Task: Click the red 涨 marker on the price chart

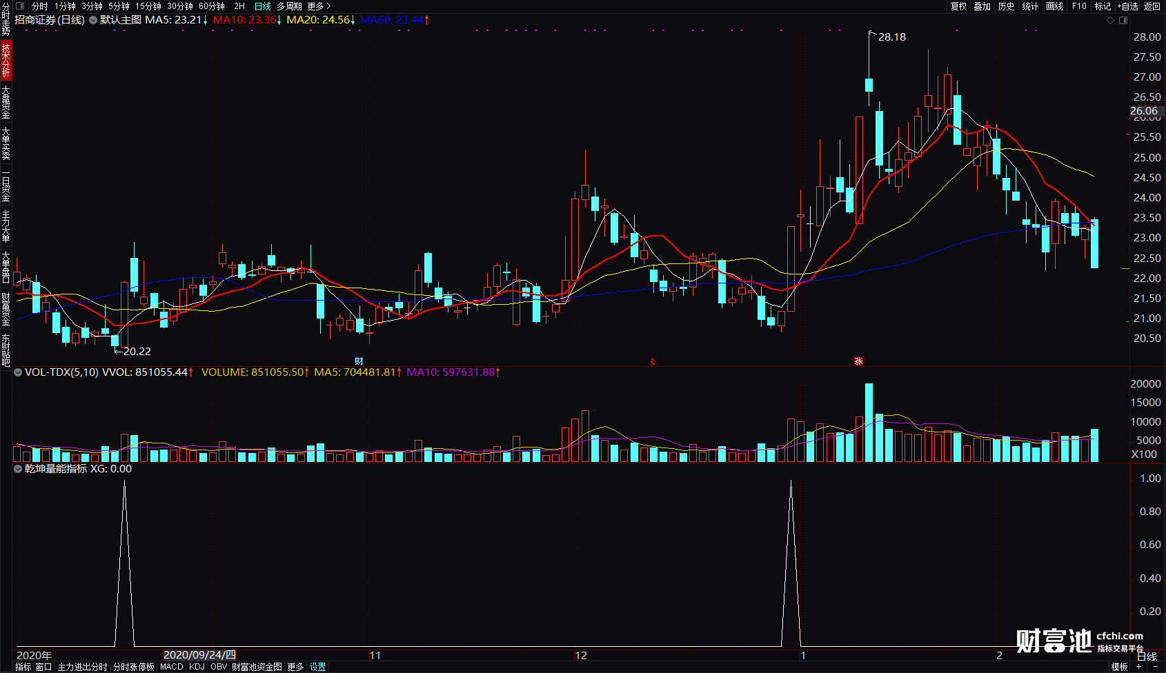Action: (858, 361)
